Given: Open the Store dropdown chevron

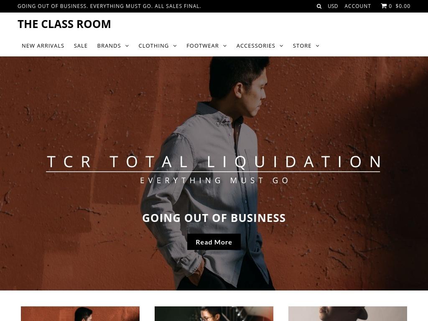Looking at the screenshot, I should (318, 46).
